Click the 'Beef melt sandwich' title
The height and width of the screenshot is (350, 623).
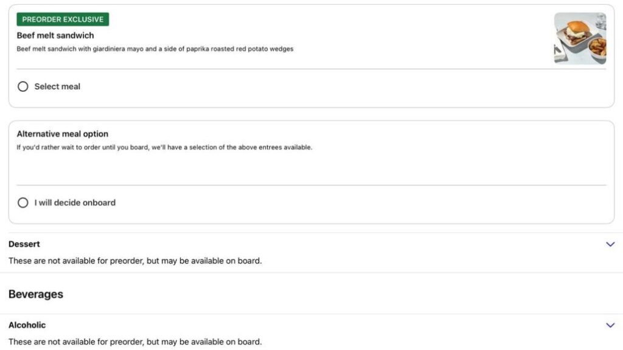pos(55,35)
